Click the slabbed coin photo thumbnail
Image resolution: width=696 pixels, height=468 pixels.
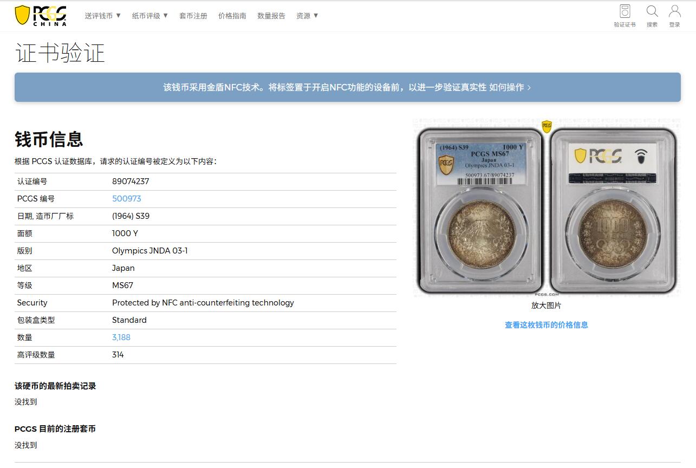(x=547, y=208)
